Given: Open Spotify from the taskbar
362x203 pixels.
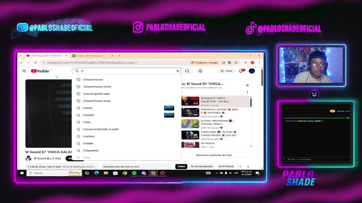Looking at the screenshot, I should pos(134,173).
